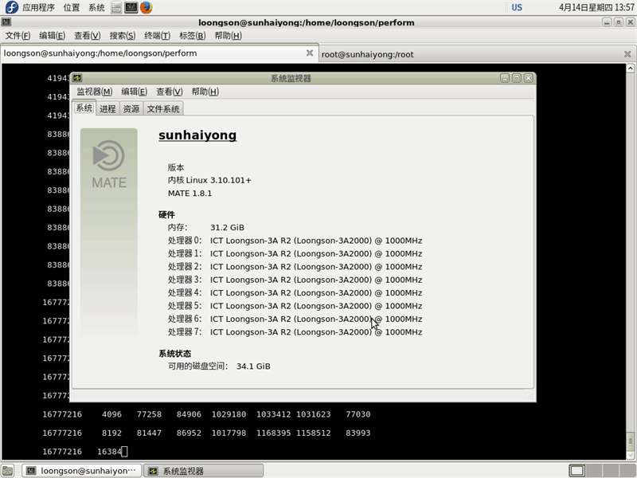Switch to the 进程 tab
Viewport: 637px width, 478px height.
[107, 108]
